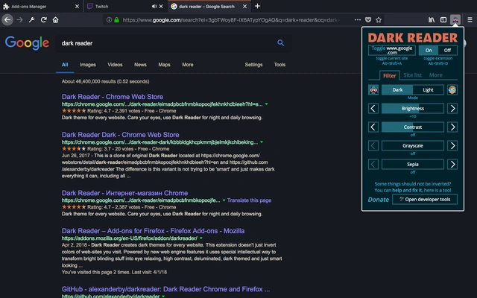Viewport: 477px width, 298px height.
Task: Click the Grayscale slider bar
Action: pos(413,146)
